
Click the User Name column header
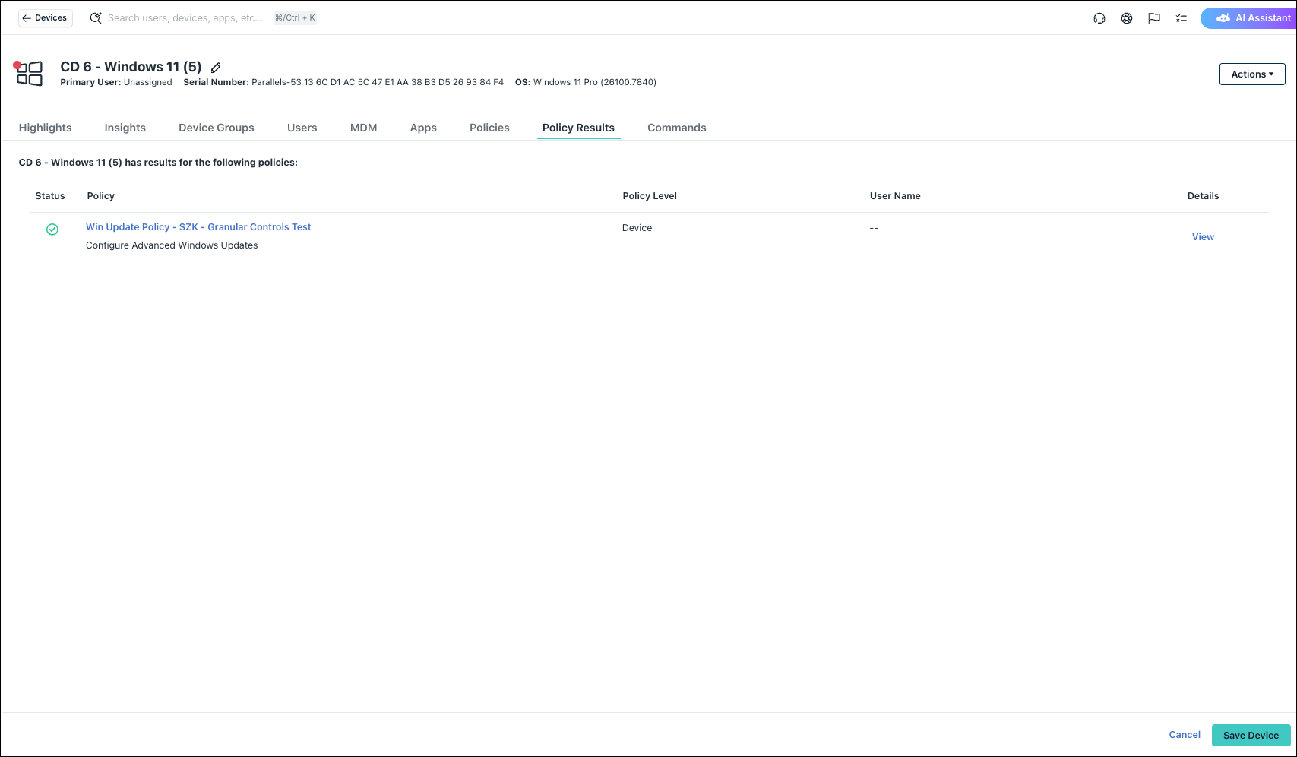point(895,196)
